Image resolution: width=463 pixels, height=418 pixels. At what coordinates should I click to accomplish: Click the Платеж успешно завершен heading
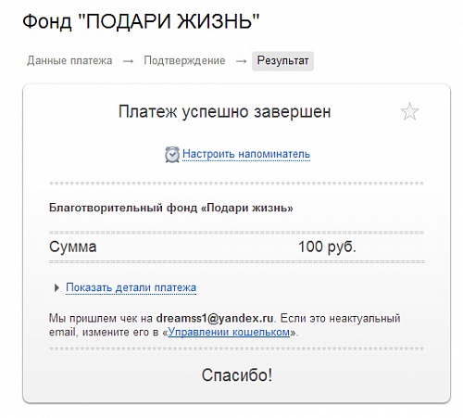coord(225,111)
